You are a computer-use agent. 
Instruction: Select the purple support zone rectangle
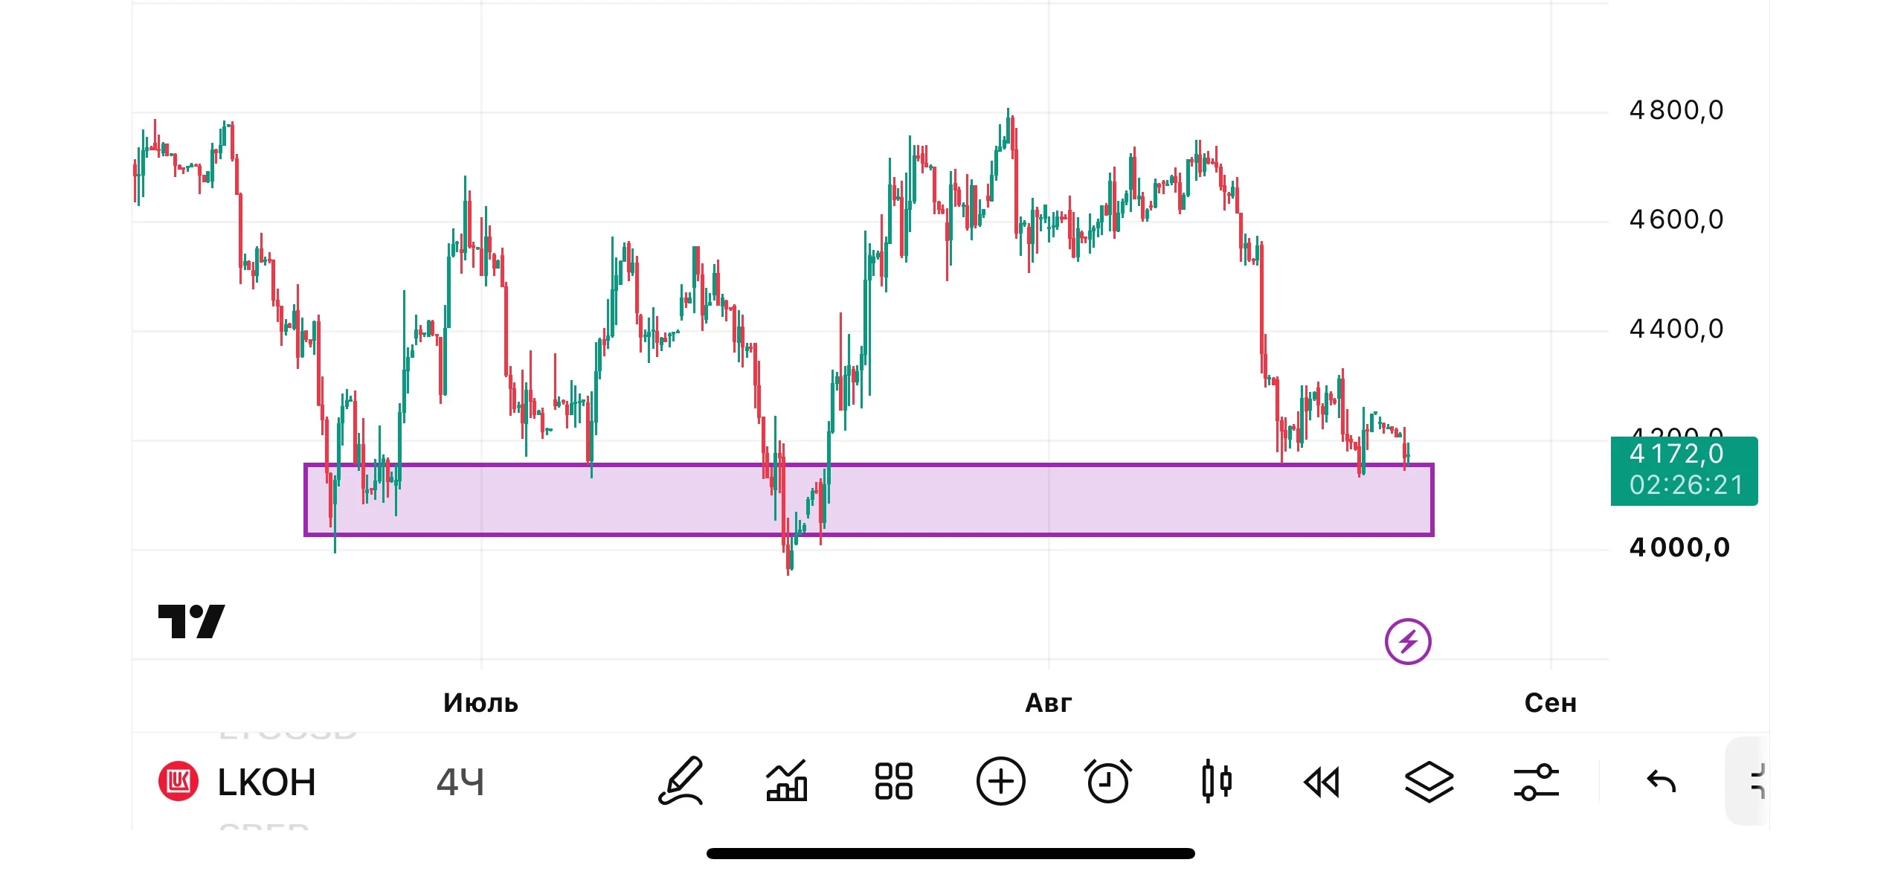869,500
